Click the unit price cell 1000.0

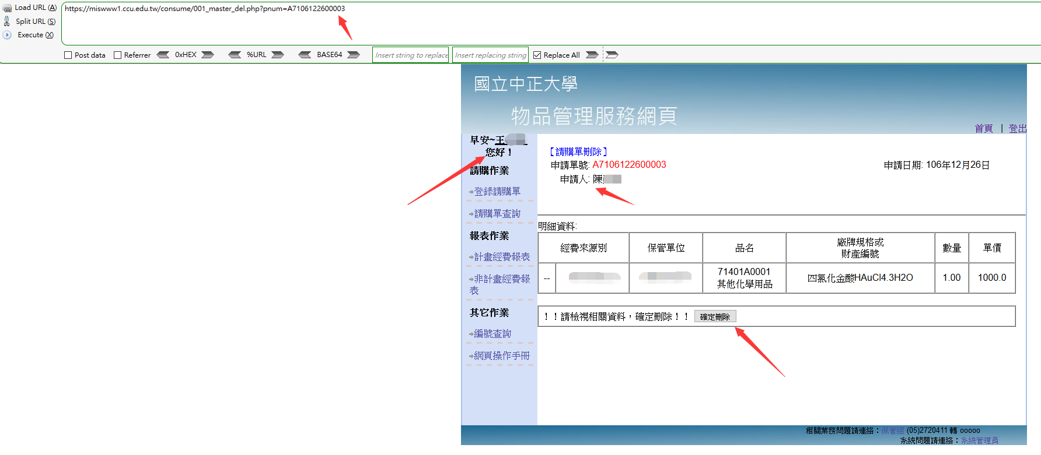pyautogui.click(x=992, y=278)
